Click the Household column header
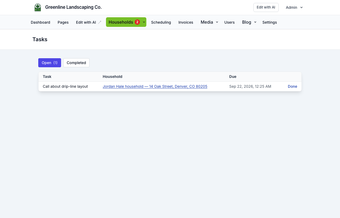The image size is (340, 218). pyautogui.click(x=113, y=77)
